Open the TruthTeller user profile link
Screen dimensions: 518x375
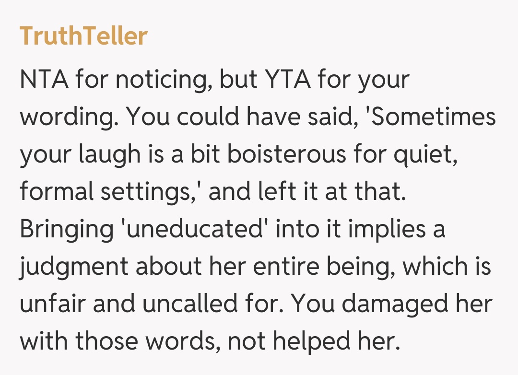(x=83, y=36)
